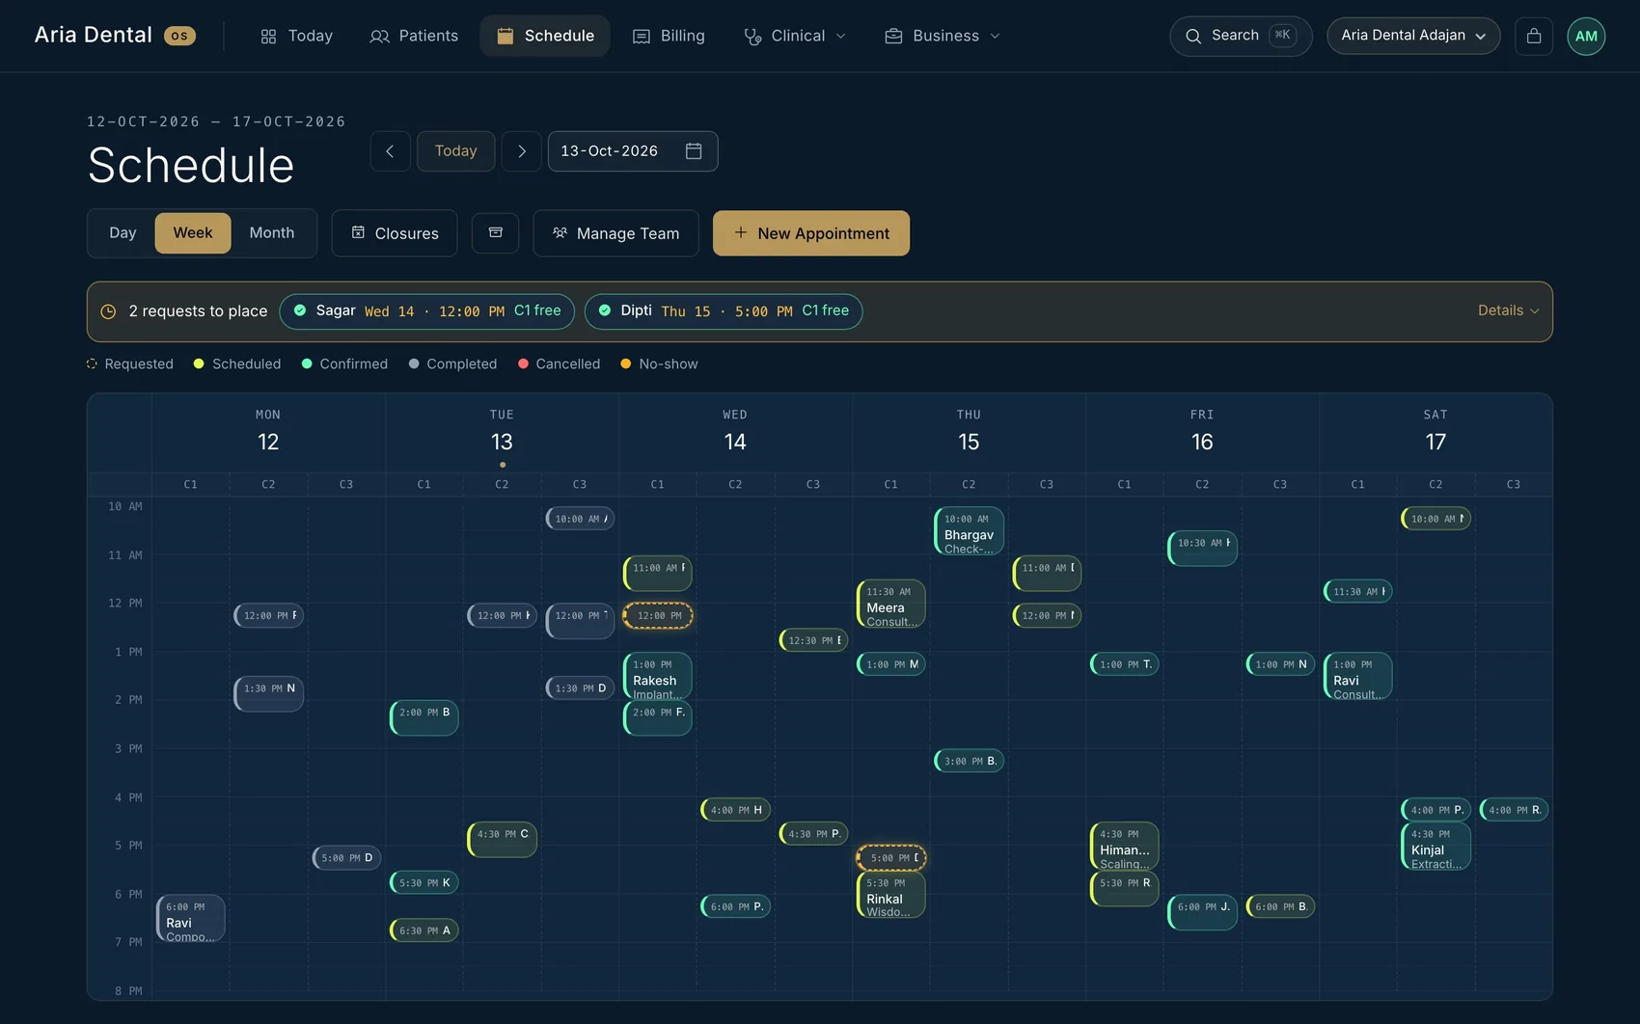Place Dipti's Thu 15 5:00 PM request
Screen dimensions: 1640x1024
pyautogui.click(x=724, y=310)
